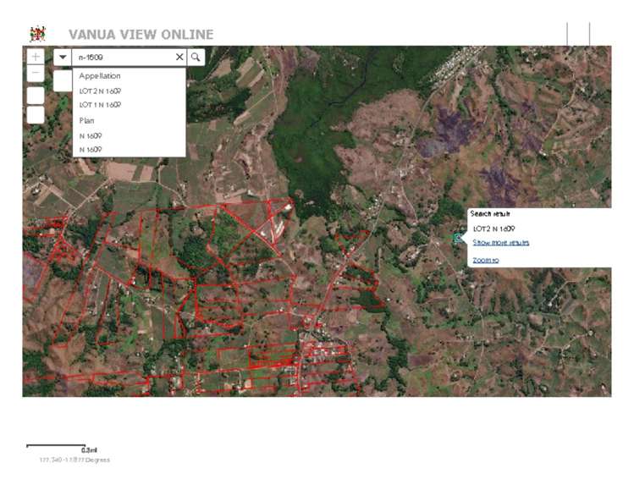Choose second N 1609 under Plan

click(91, 150)
